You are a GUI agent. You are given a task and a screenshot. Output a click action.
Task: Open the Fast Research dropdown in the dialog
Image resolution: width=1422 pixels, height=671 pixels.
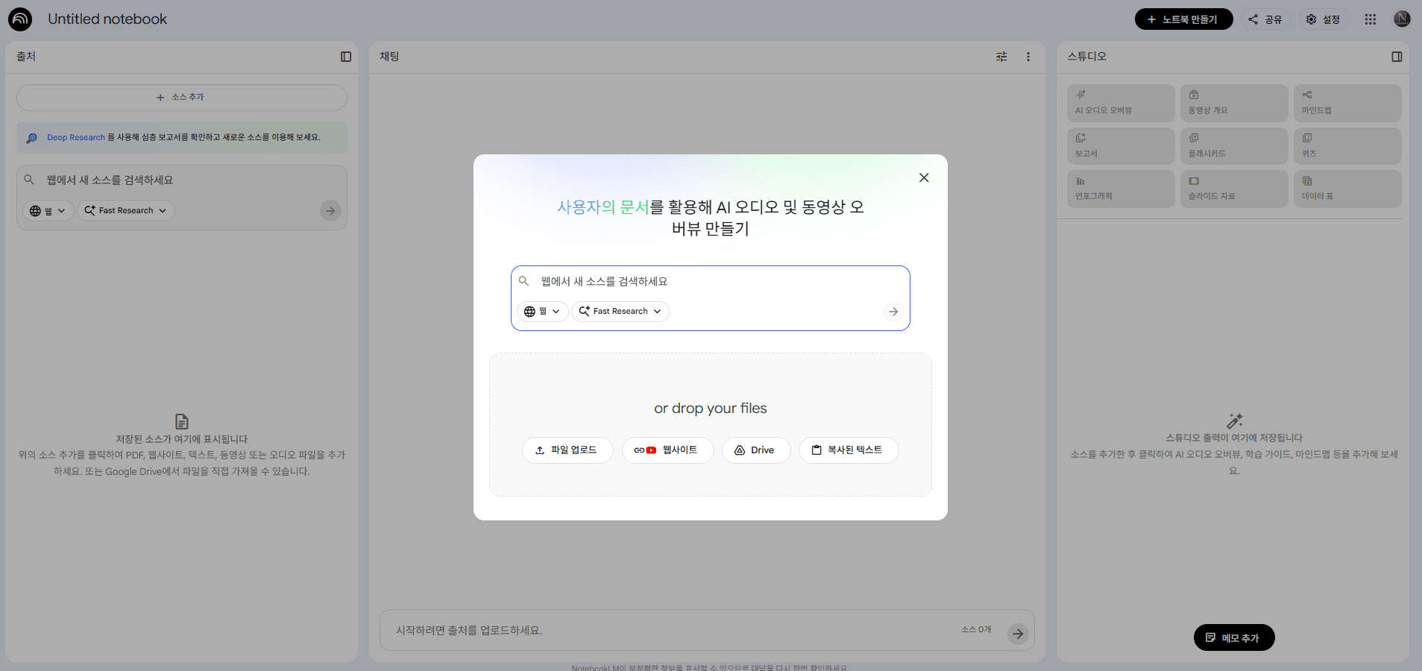620,311
